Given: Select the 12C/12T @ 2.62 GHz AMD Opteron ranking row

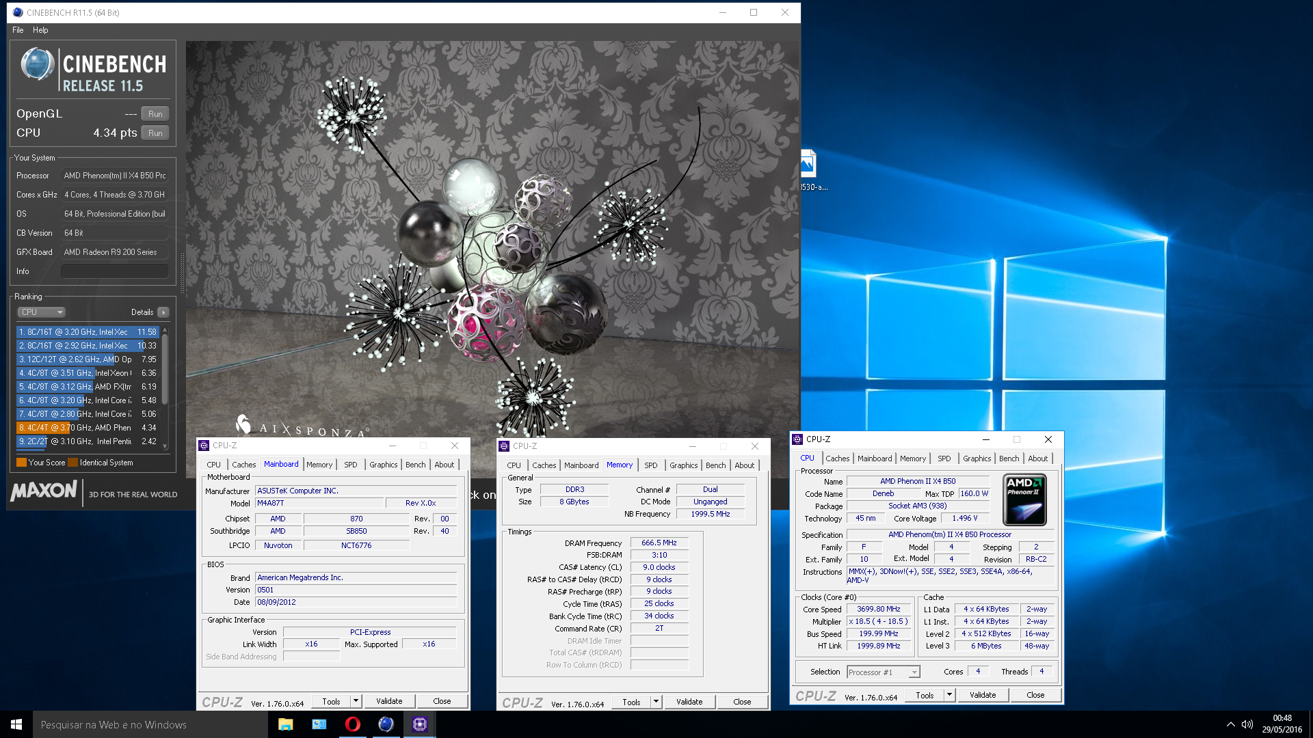Looking at the screenshot, I should [x=88, y=359].
